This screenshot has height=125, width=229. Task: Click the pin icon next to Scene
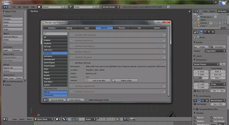click(x=195, y=37)
